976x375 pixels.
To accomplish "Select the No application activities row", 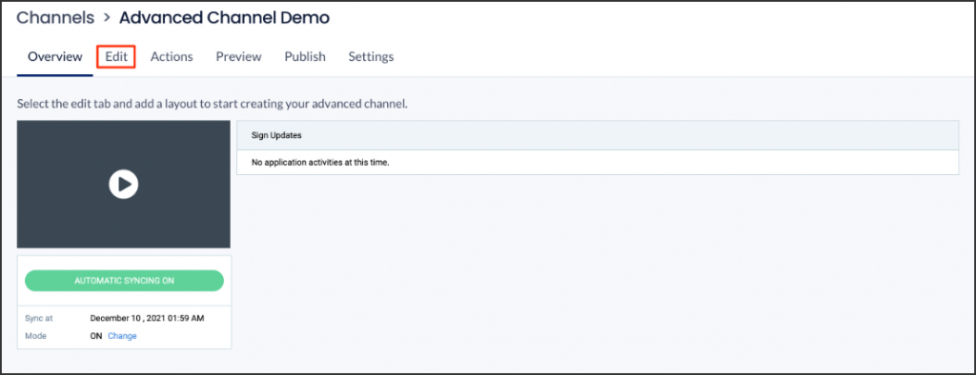I will [x=598, y=163].
